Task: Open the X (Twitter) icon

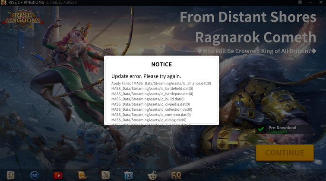Action: (x=105, y=175)
